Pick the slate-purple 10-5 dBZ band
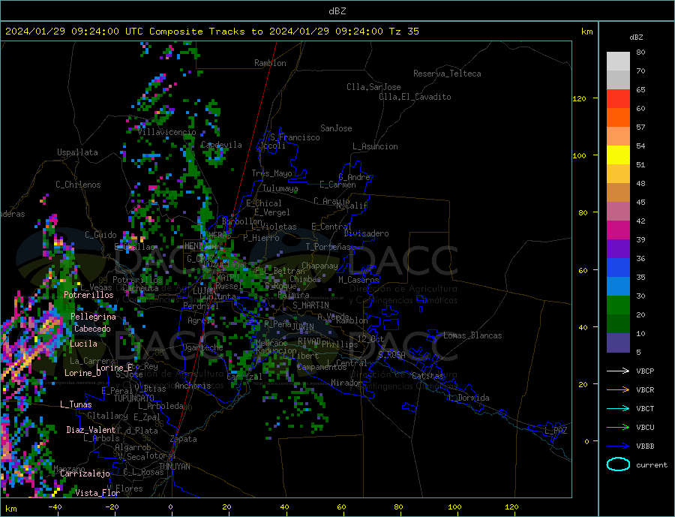The width and height of the screenshot is (675, 517). click(618, 343)
